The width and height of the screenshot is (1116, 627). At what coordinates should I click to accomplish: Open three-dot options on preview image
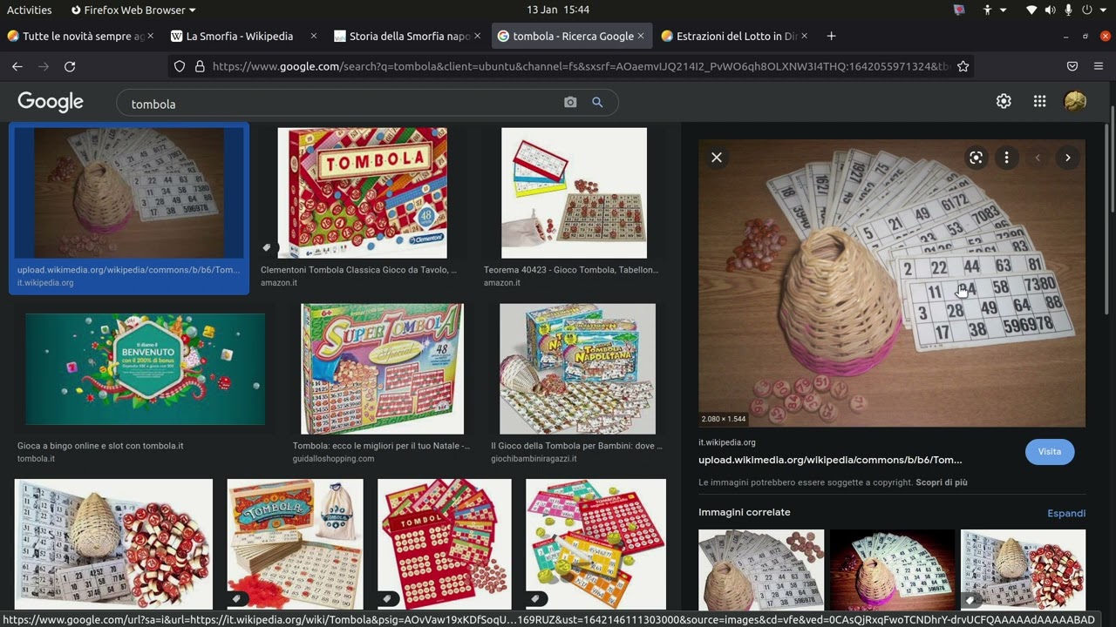1006,158
